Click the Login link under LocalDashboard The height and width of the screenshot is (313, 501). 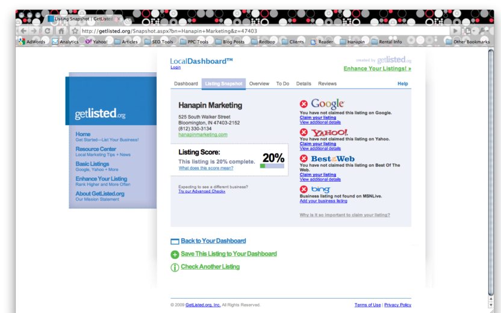[x=175, y=67]
